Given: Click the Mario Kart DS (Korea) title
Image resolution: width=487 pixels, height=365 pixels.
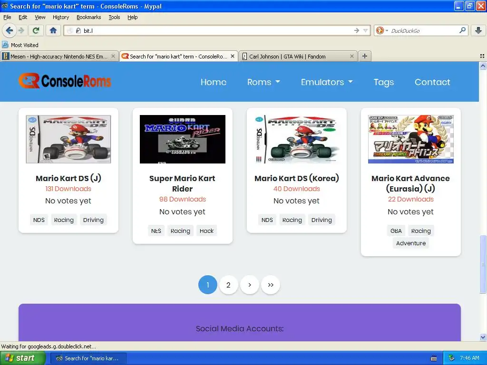Looking at the screenshot, I should 297,178.
